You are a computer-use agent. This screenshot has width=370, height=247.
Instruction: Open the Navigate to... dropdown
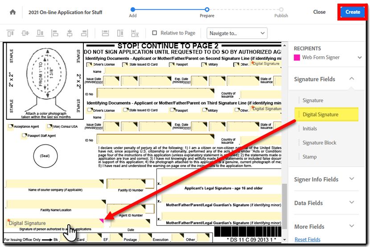click(x=237, y=33)
